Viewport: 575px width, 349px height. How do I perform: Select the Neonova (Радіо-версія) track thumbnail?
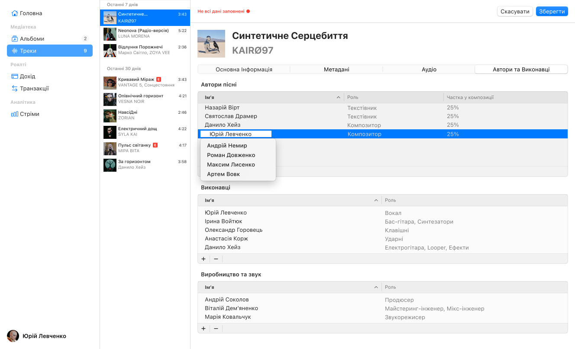[x=110, y=34]
